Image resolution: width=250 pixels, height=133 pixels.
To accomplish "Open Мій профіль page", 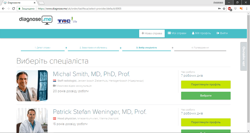I will pos(201,33).
